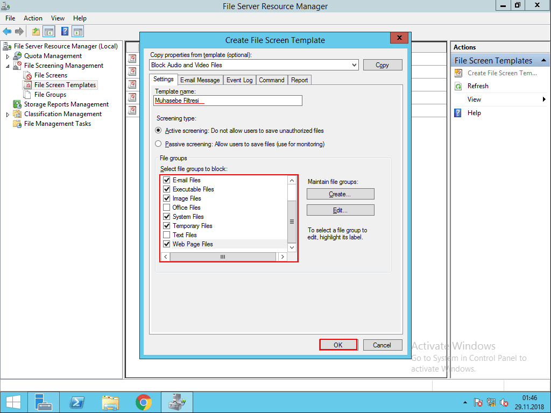Select the Passive screening radio button
Viewport: 551px width, 413px height.
click(158, 144)
